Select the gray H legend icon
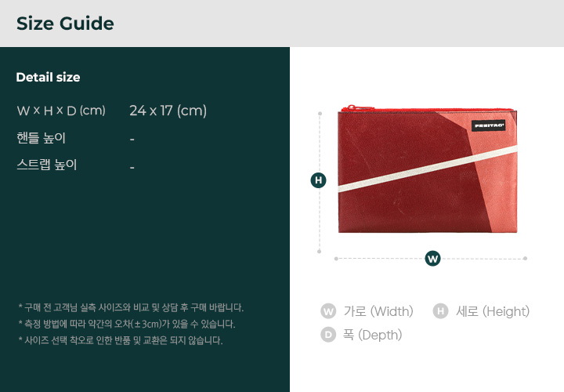 440,311
